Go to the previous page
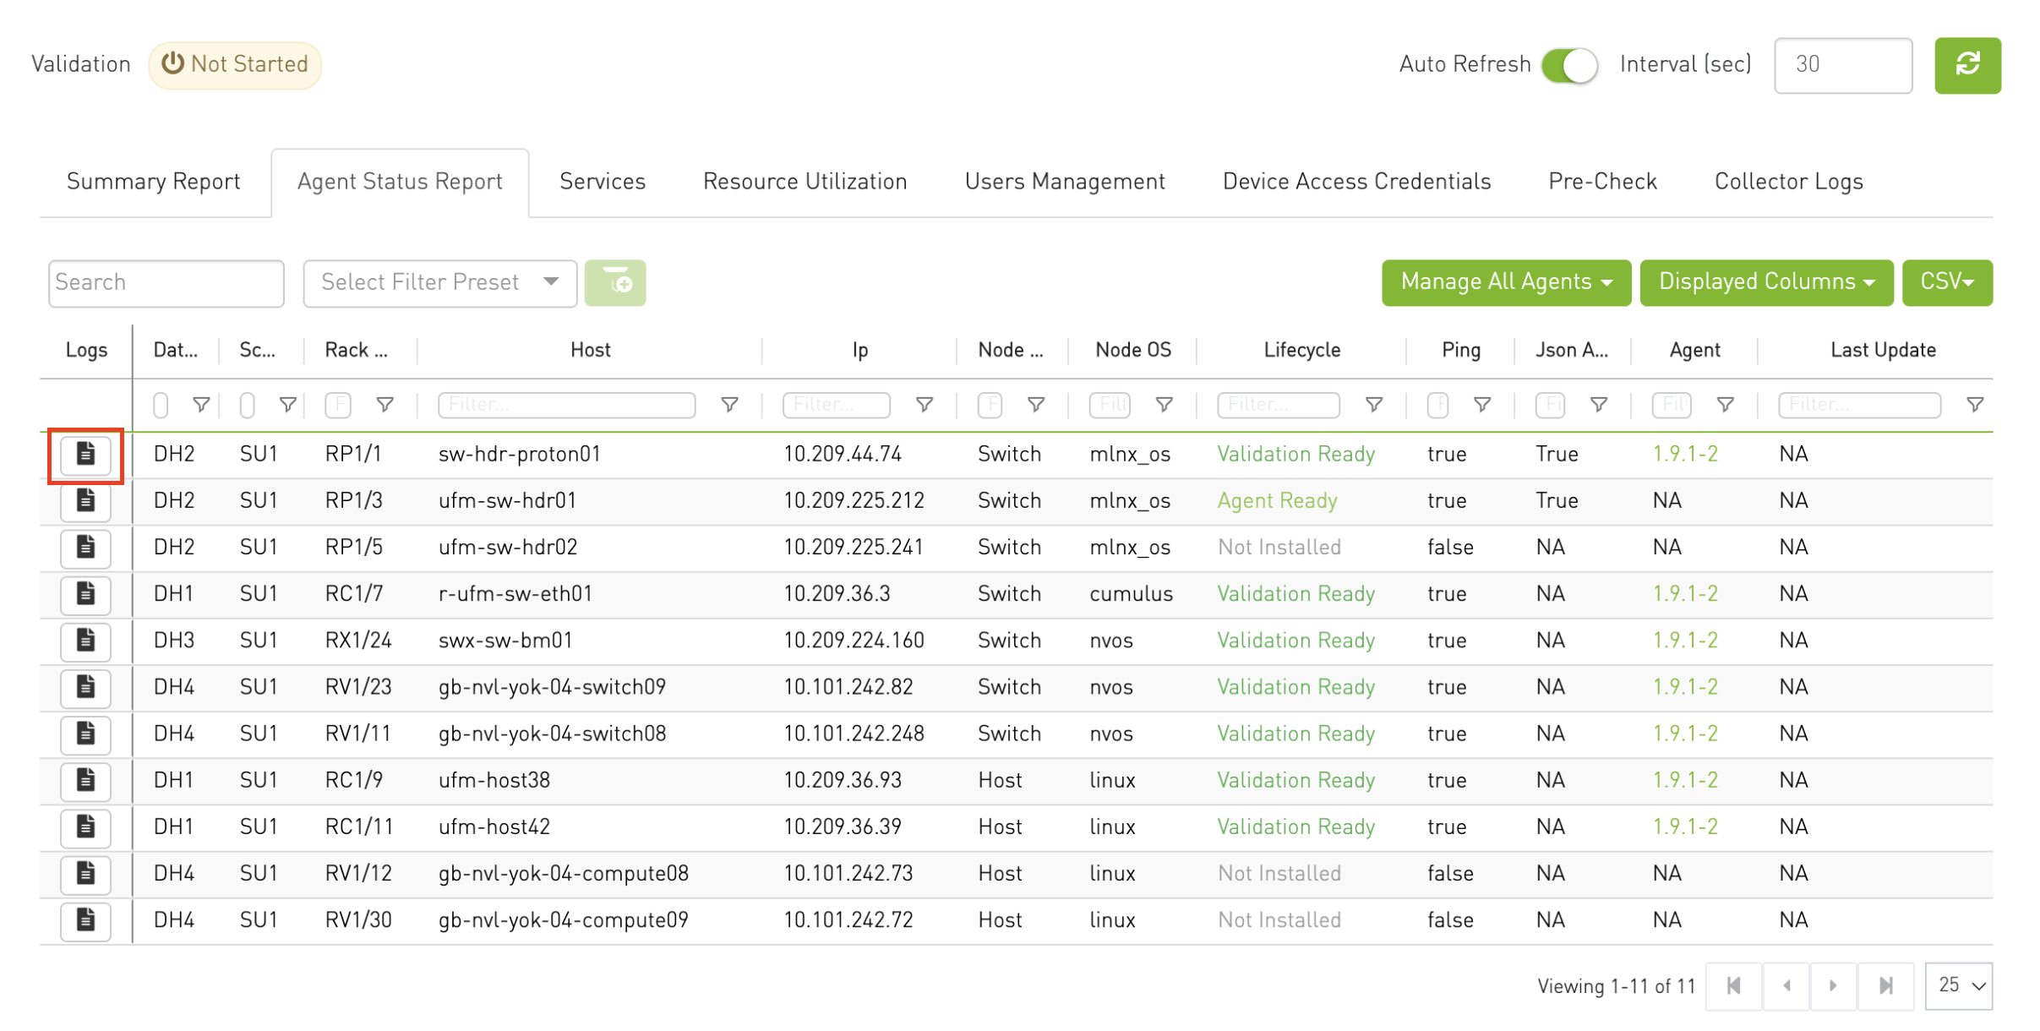This screenshot has height=1031, width=2040. click(1786, 985)
